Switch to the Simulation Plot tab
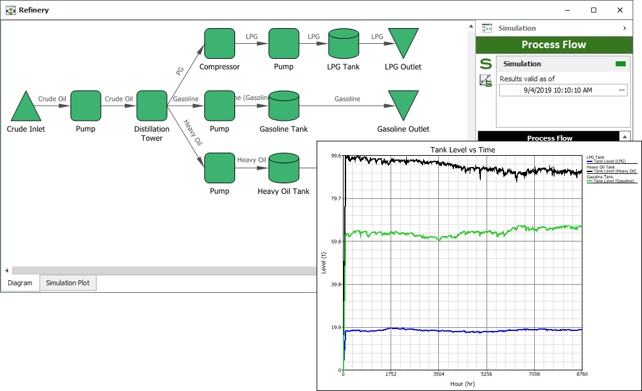The width and height of the screenshot is (642, 391). 68,283
